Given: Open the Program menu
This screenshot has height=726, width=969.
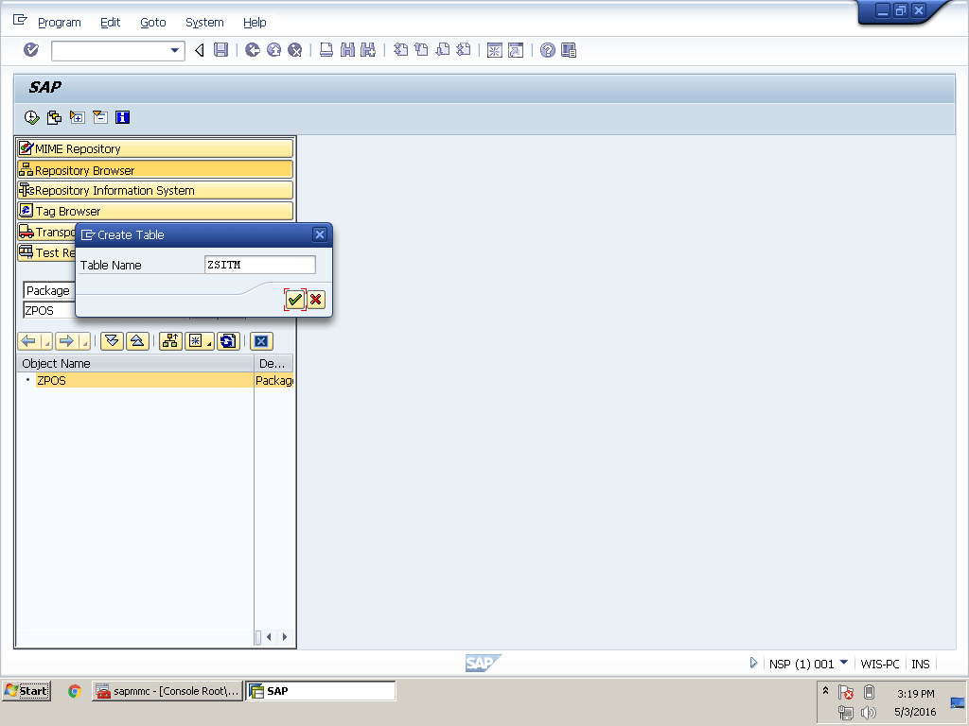Looking at the screenshot, I should 59,22.
